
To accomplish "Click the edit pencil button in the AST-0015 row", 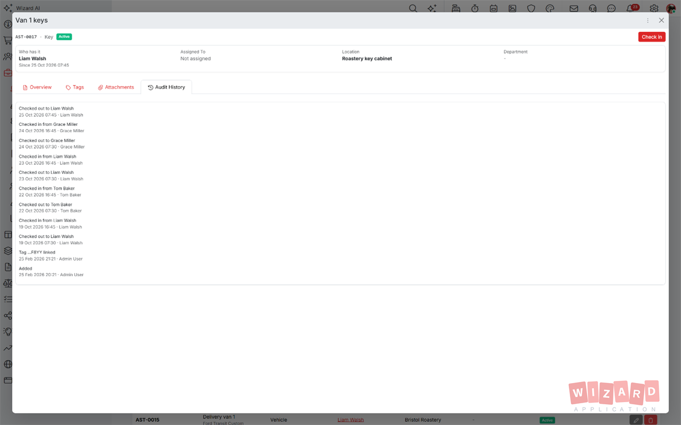I will pos(636,420).
